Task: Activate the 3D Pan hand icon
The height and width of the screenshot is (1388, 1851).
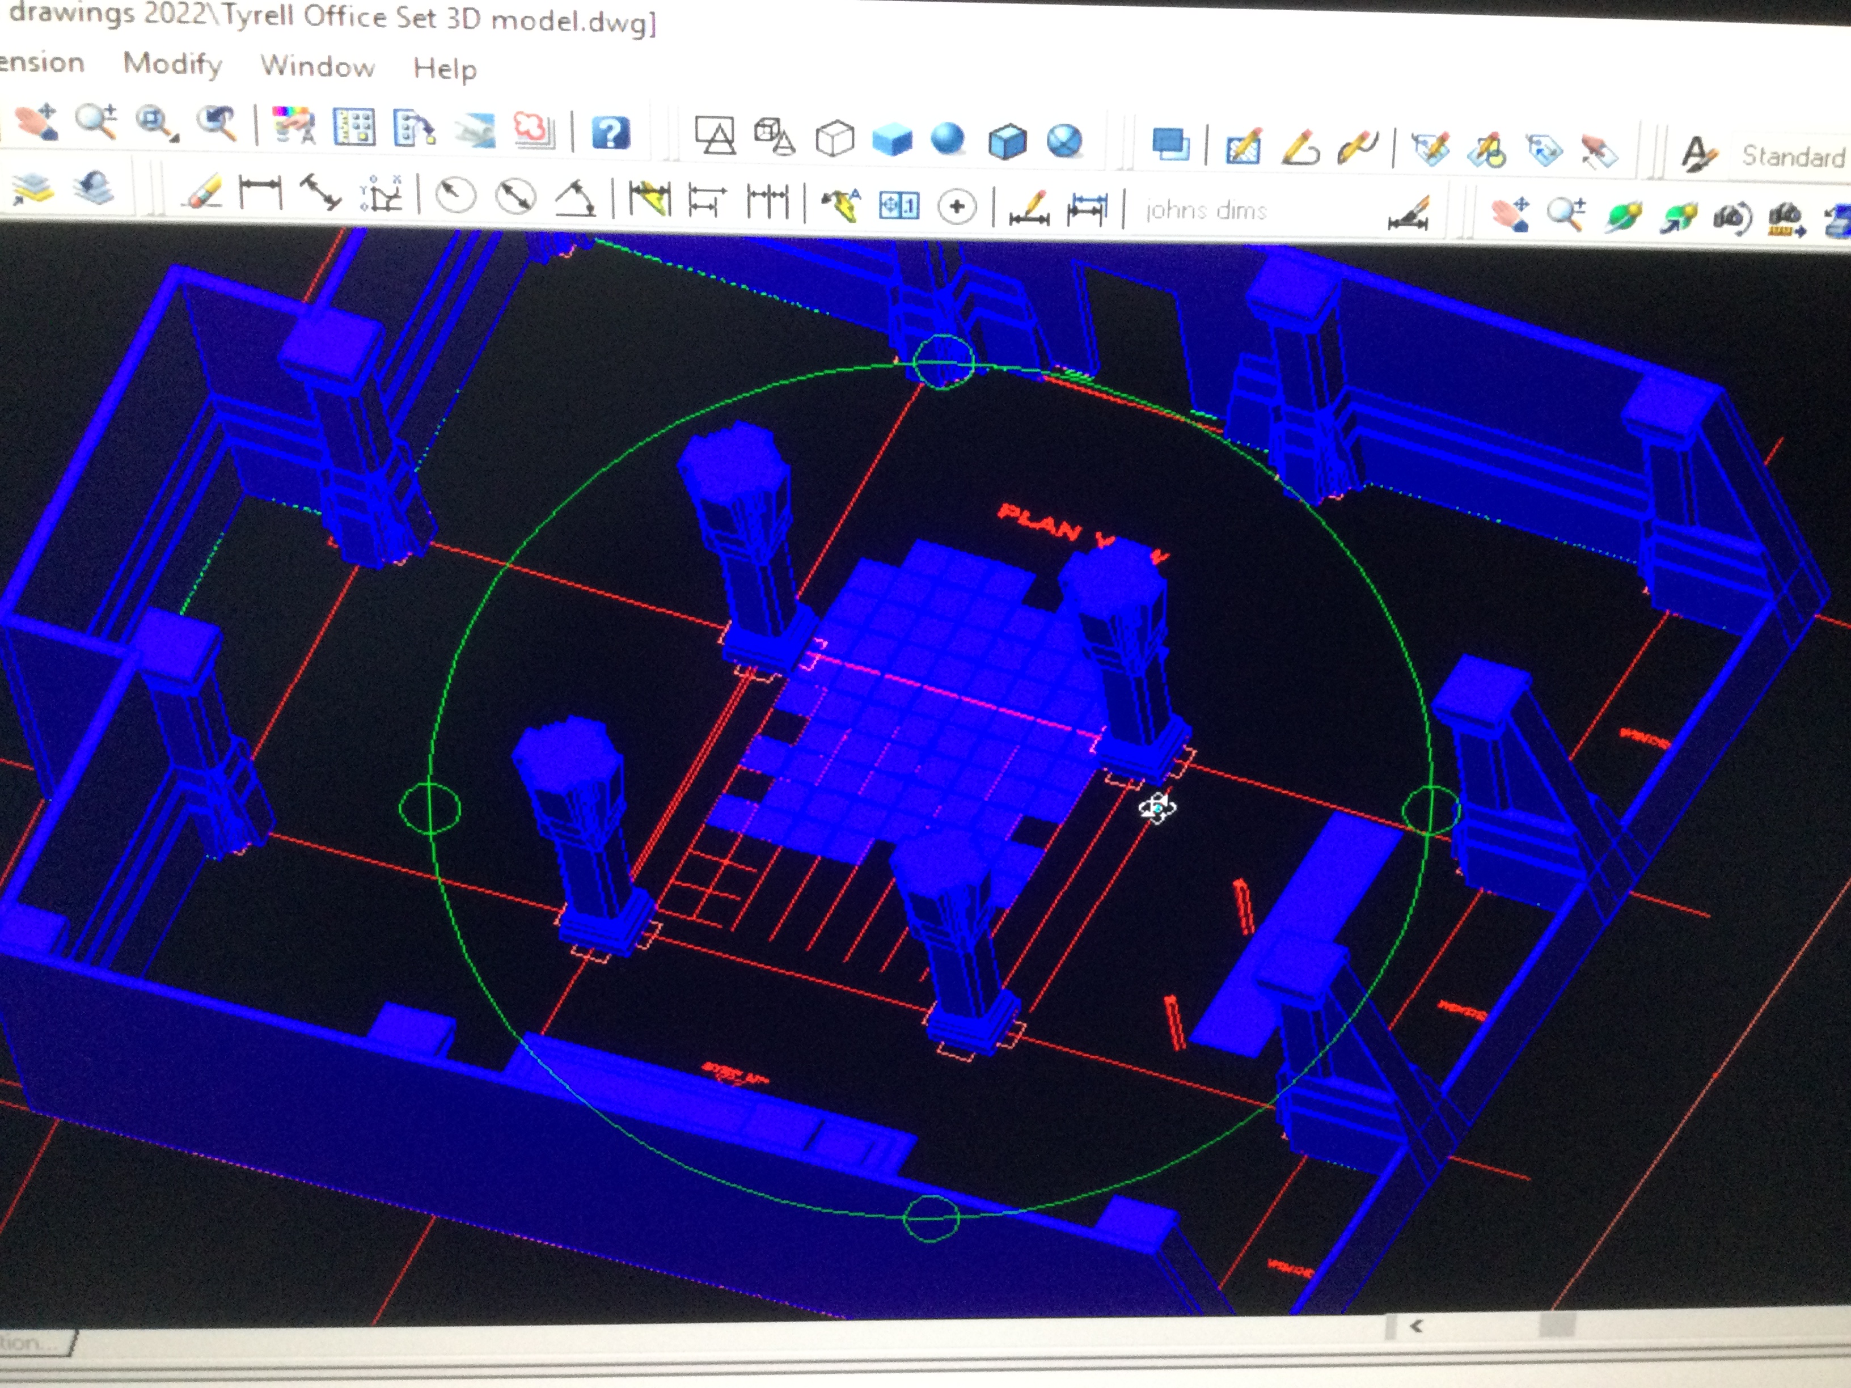Action: [1511, 215]
